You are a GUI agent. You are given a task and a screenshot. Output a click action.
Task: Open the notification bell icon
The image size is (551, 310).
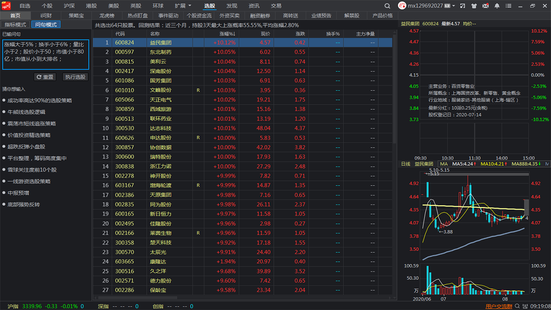[x=497, y=6]
